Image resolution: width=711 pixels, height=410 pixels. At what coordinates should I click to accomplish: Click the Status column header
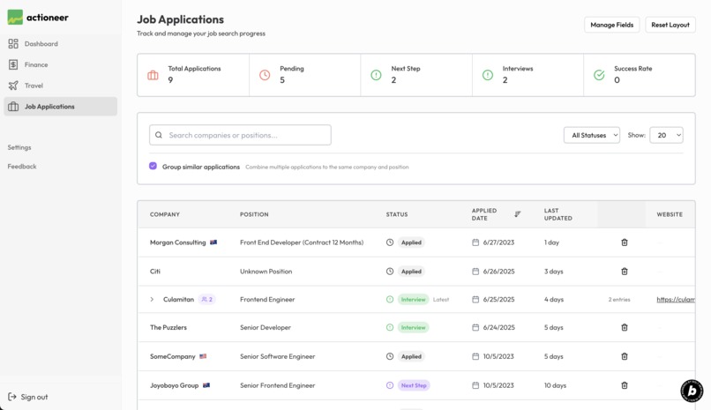pos(397,214)
